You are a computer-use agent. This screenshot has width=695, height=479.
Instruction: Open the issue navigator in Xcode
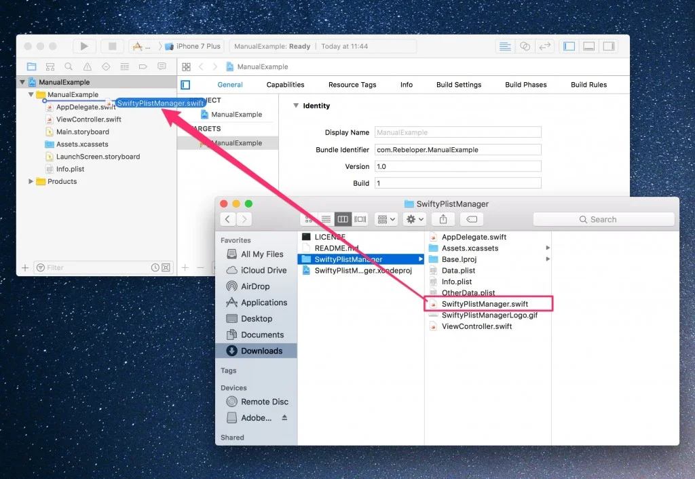click(88, 66)
